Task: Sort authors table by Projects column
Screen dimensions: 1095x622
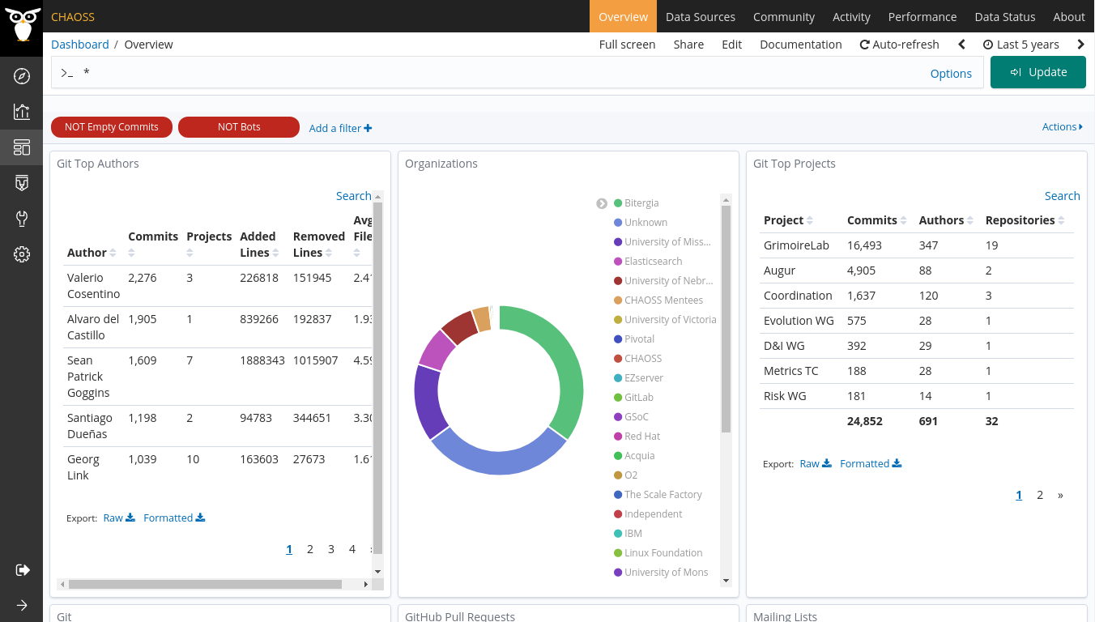Action: [190, 253]
